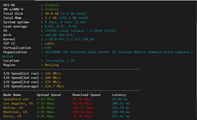The image size is (197, 120).
Task: Click the Load average numbers
Action: 61,26
